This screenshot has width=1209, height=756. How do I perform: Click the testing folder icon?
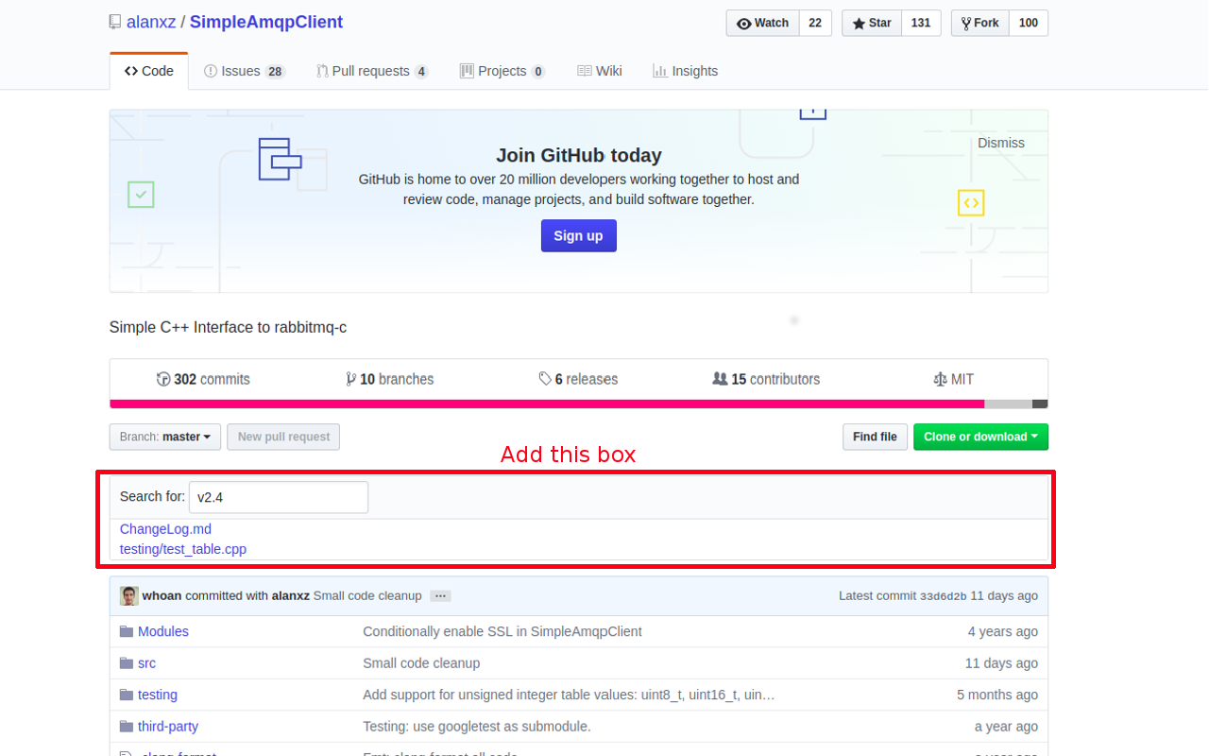pos(126,695)
